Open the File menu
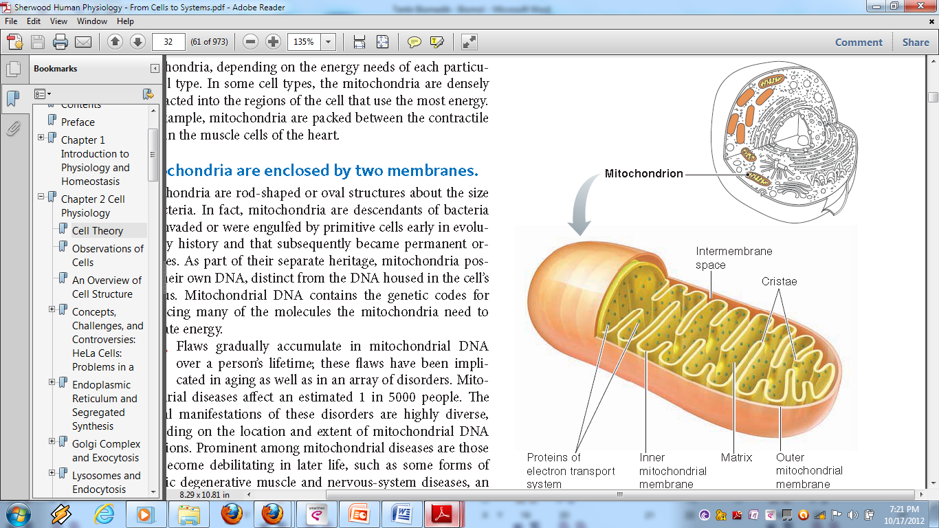 tap(12, 21)
